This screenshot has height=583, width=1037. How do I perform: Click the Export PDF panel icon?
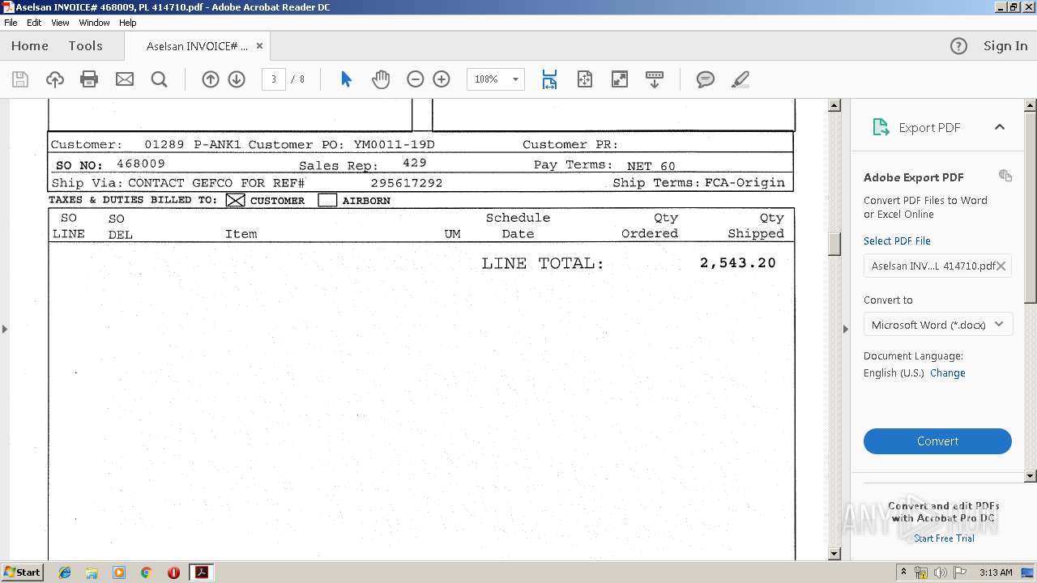(881, 127)
